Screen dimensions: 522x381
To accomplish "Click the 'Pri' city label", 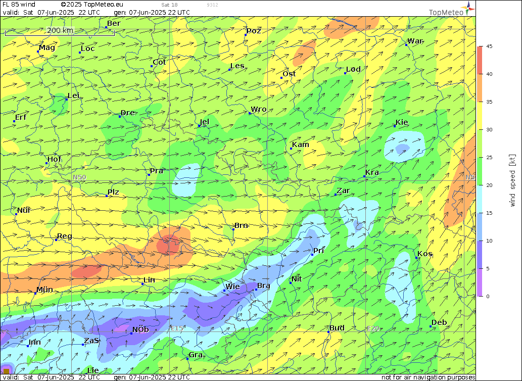I will click(318, 251).
